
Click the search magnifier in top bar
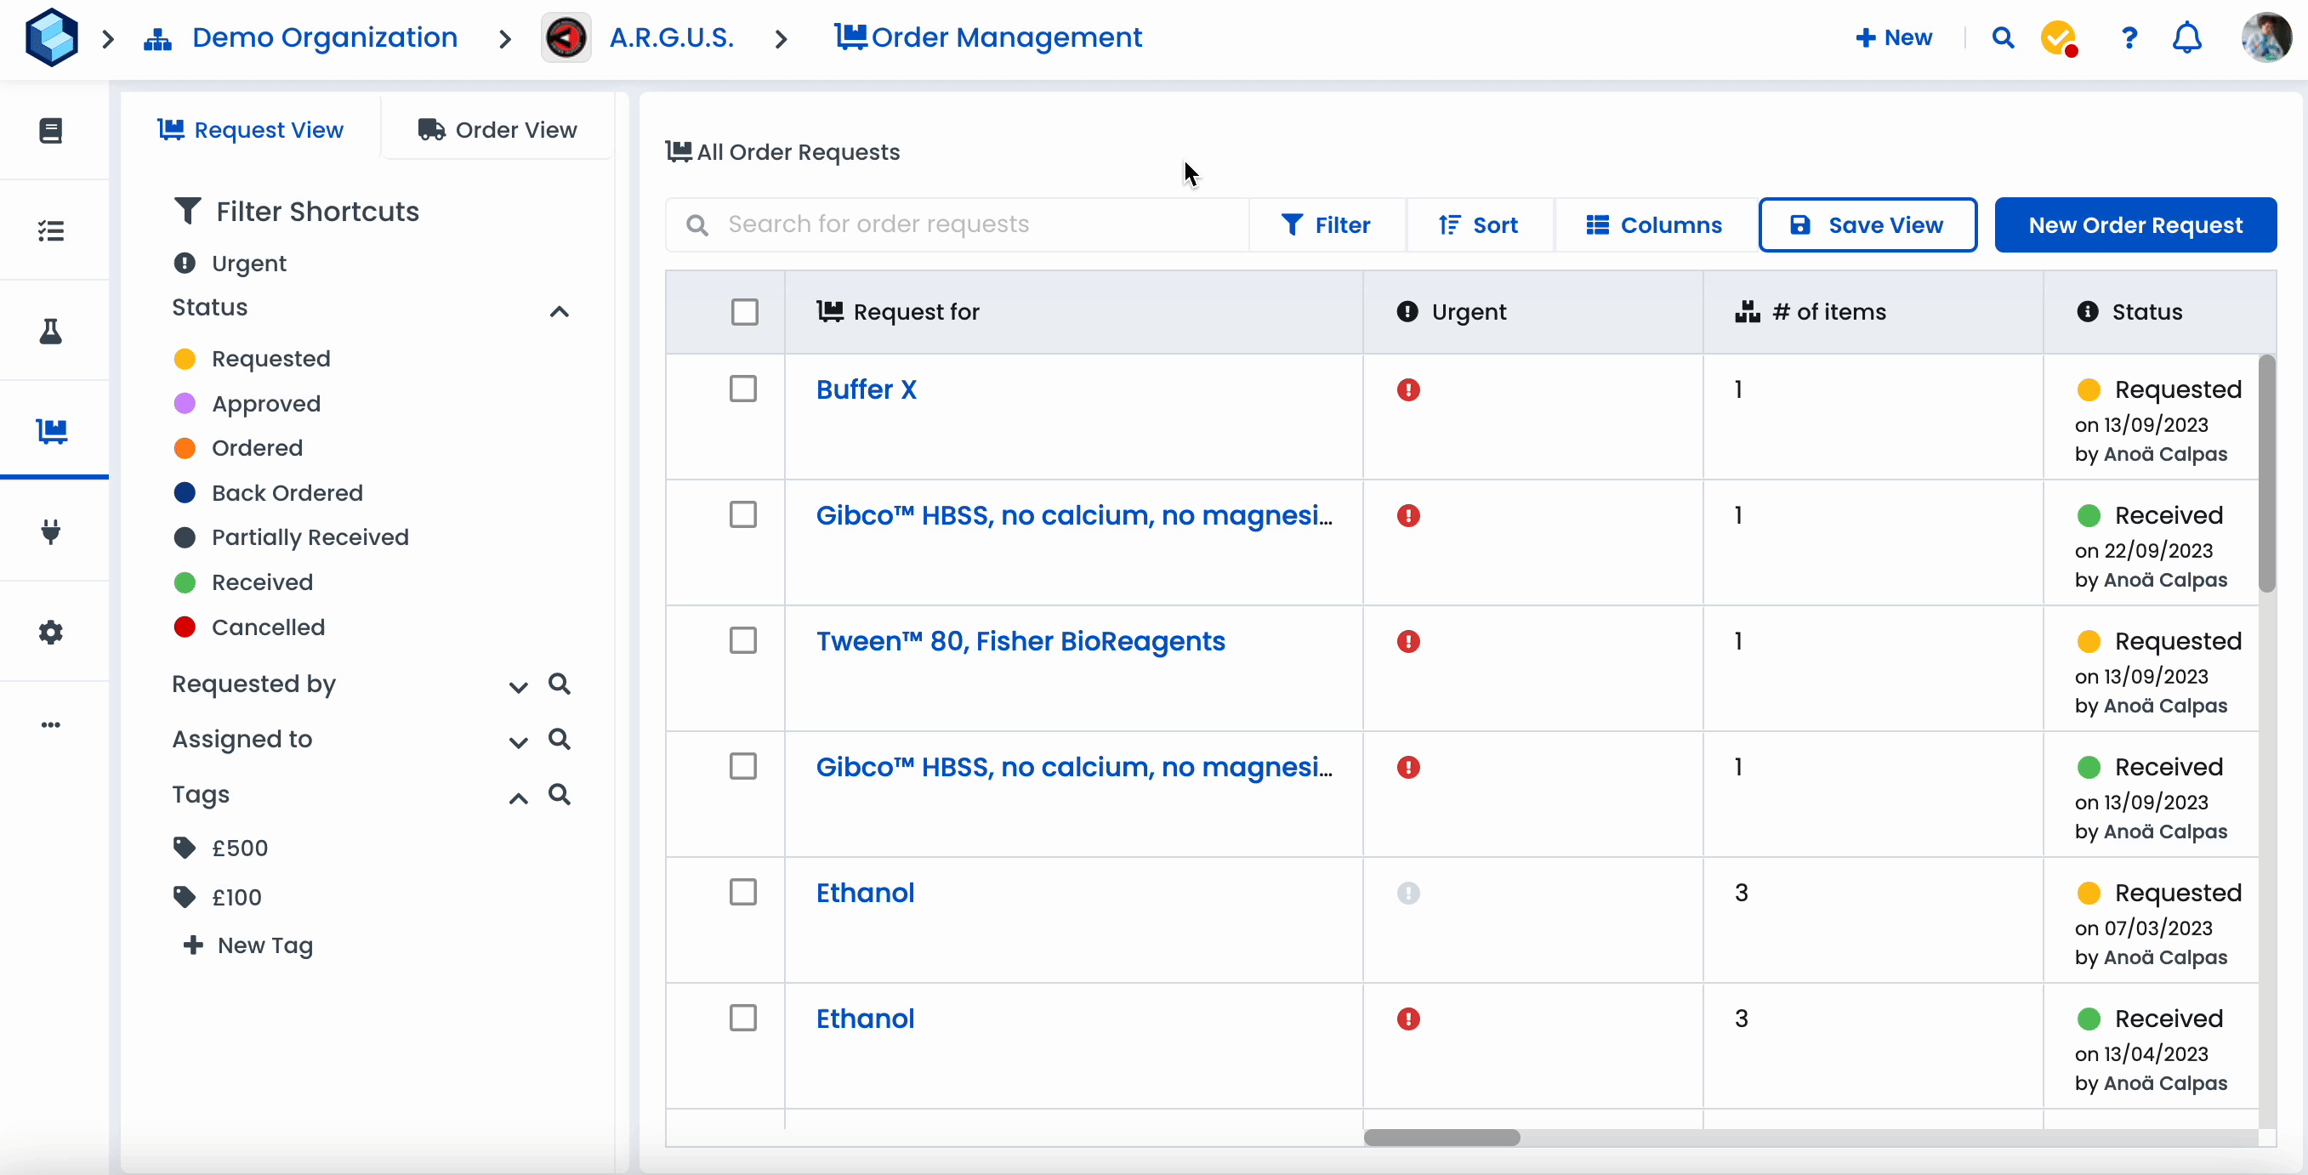pos(2004,37)
